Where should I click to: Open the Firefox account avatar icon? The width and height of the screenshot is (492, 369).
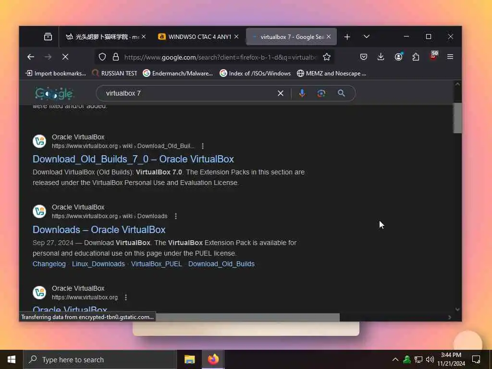tap(398, 57)
